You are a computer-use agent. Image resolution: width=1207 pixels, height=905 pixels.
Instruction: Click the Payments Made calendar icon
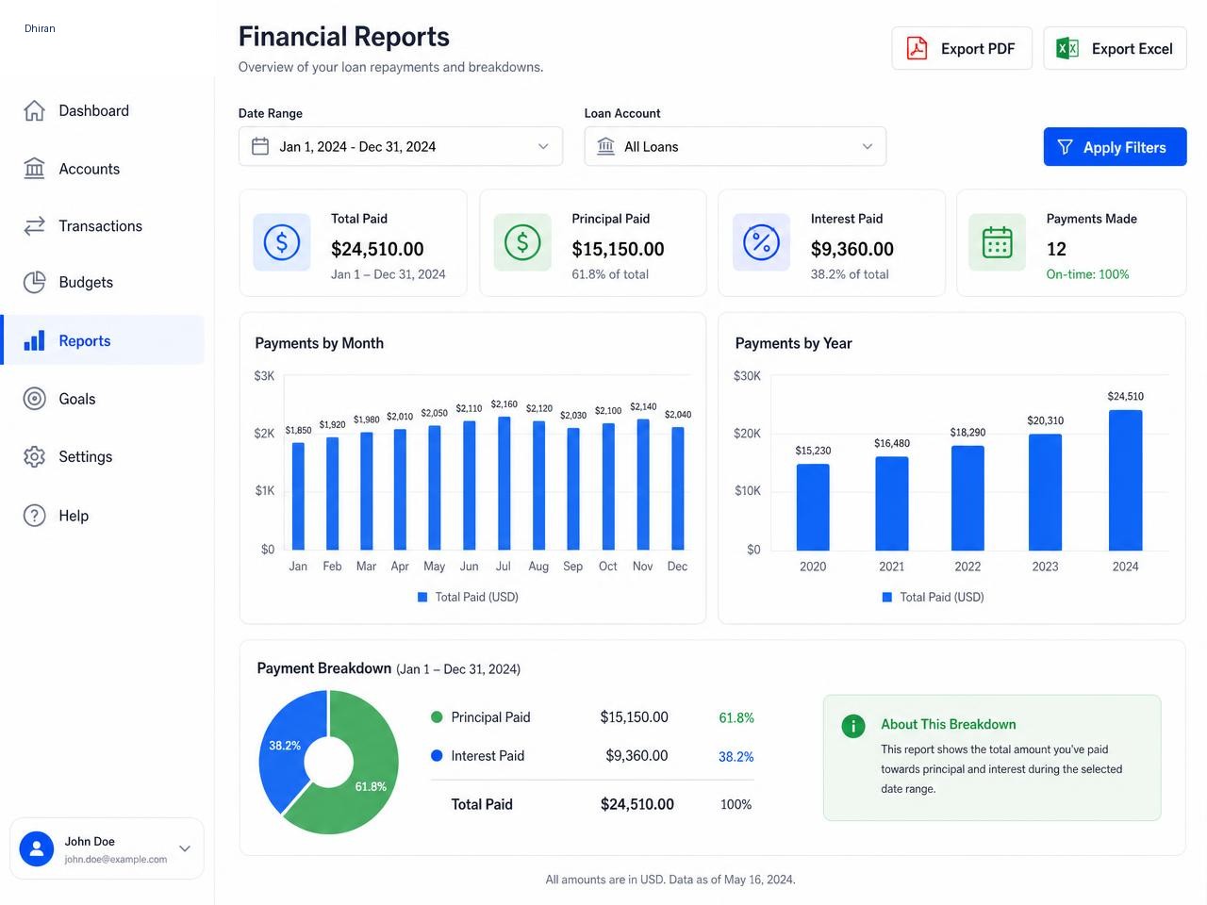[997, 242]
